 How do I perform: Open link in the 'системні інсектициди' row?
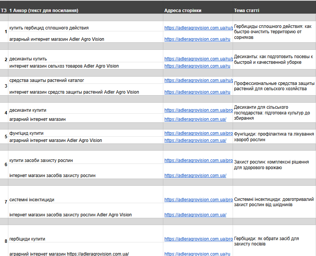click(x=198, y=200)
